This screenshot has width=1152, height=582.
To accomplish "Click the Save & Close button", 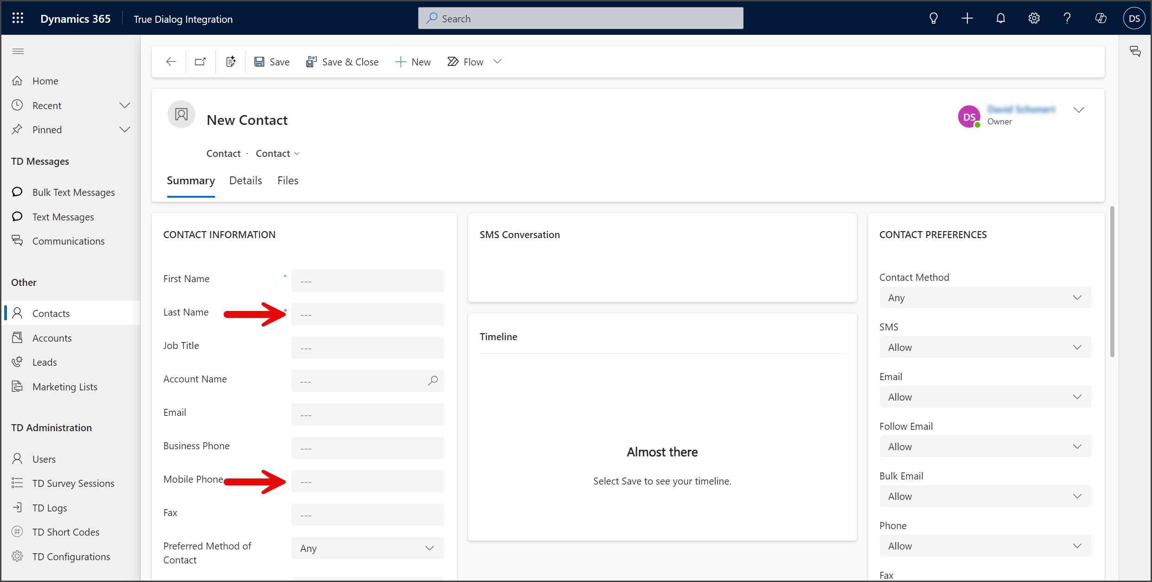I will pos(342,62).
